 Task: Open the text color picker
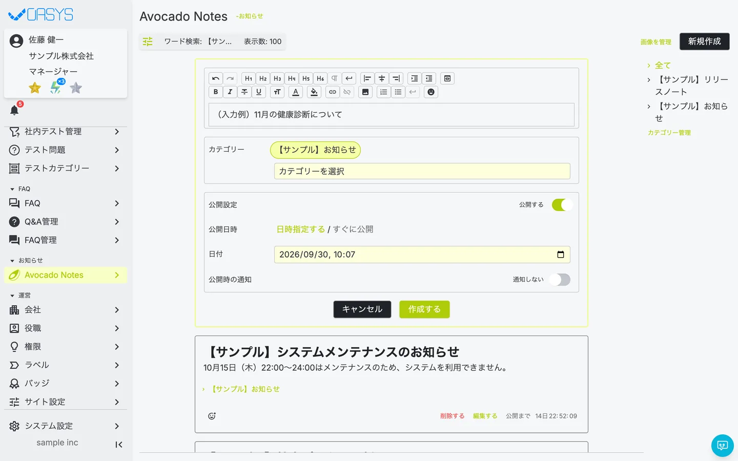(x=296, y=92)
